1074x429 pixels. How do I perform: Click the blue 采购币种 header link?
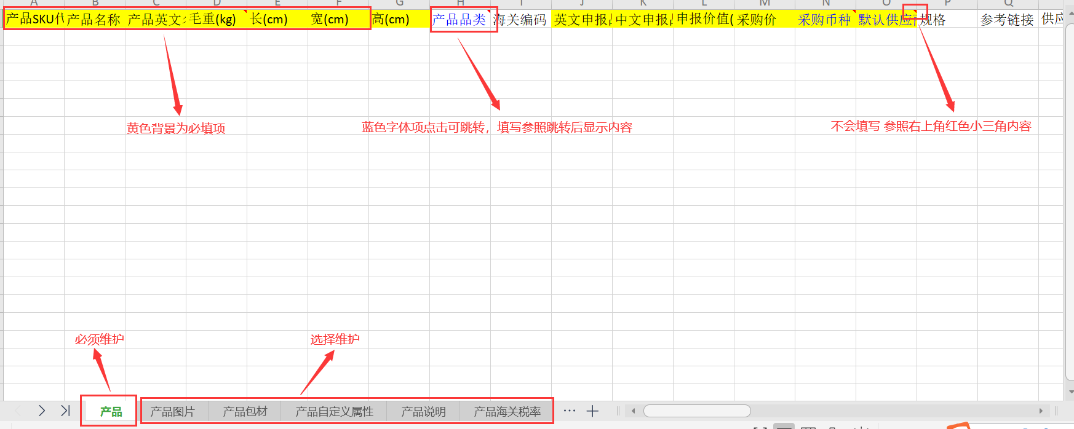coord(824,20)
